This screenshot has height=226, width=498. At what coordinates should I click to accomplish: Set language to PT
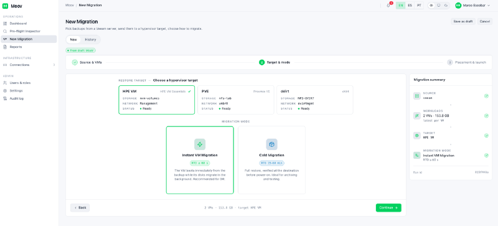419,6
